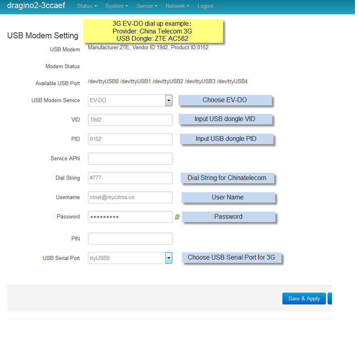The width and height of the screenshot is (359, 348).
Task: Open the System menu
Action: pyautogui.click(x=117, y=6)
